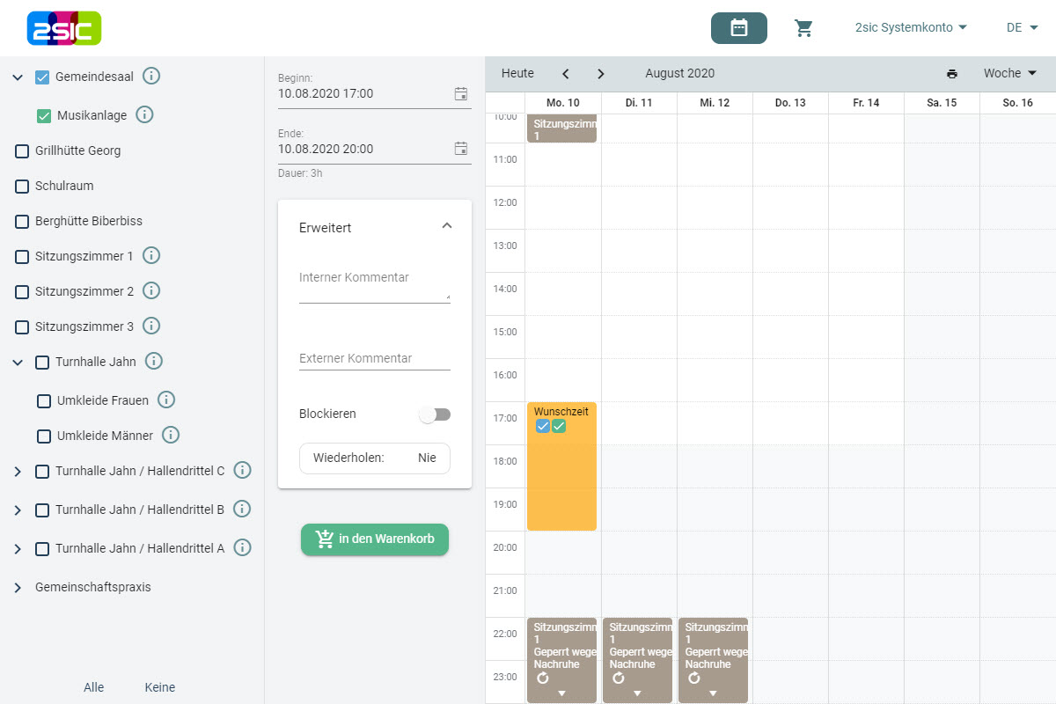Click the calendar view button in header

[x=738, y=28]
